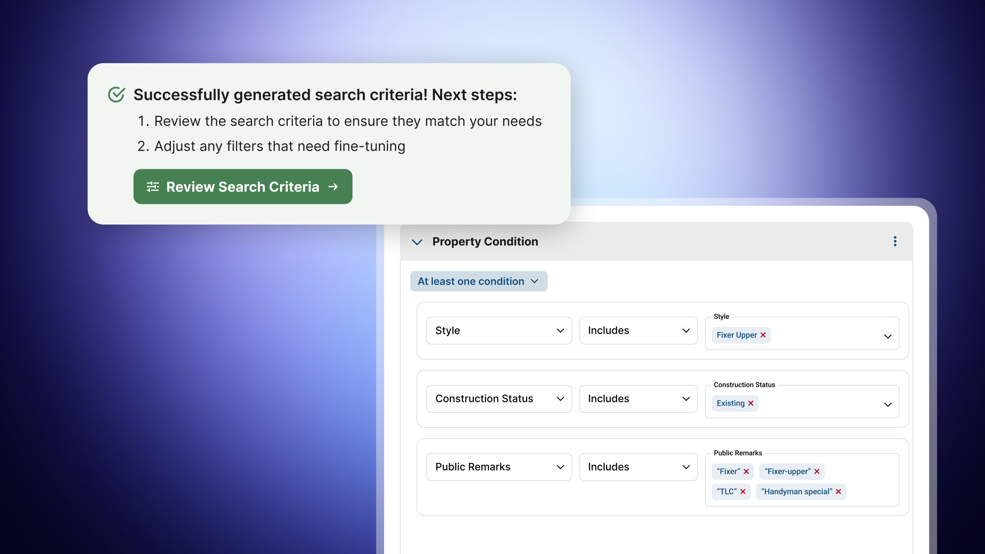This screenshot has height=554, width=985.
Task: Remove the Fixer Upper style tag
Action: click(763, 335)
